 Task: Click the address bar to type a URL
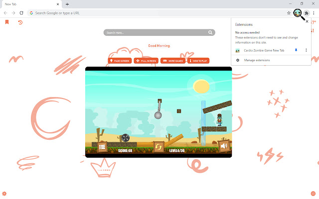[x=159, y=13]
